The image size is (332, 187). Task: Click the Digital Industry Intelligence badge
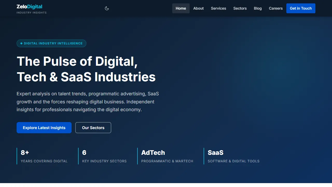coord(51,43)
